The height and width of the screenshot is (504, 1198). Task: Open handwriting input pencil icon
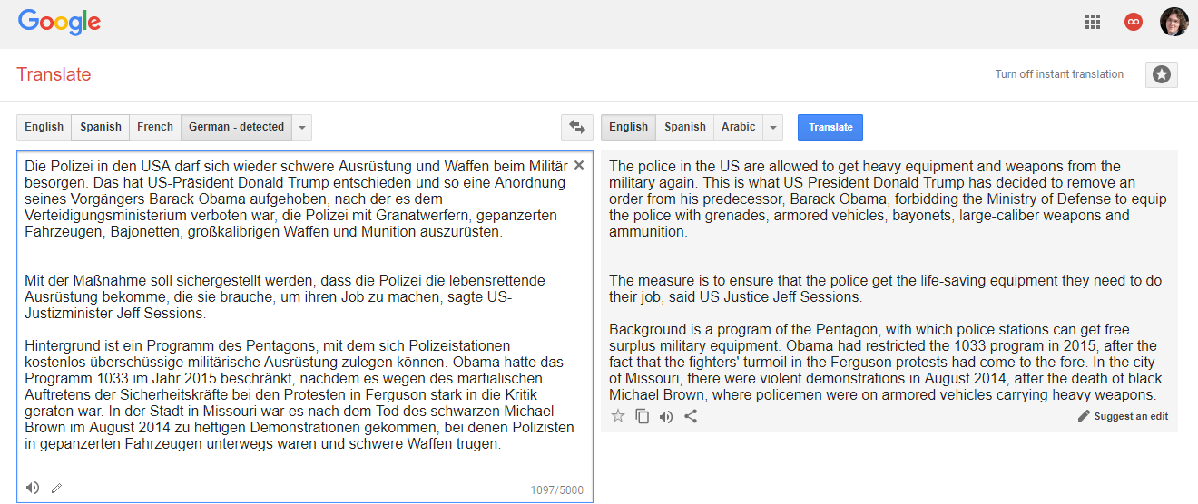click(x=56, y=488)
